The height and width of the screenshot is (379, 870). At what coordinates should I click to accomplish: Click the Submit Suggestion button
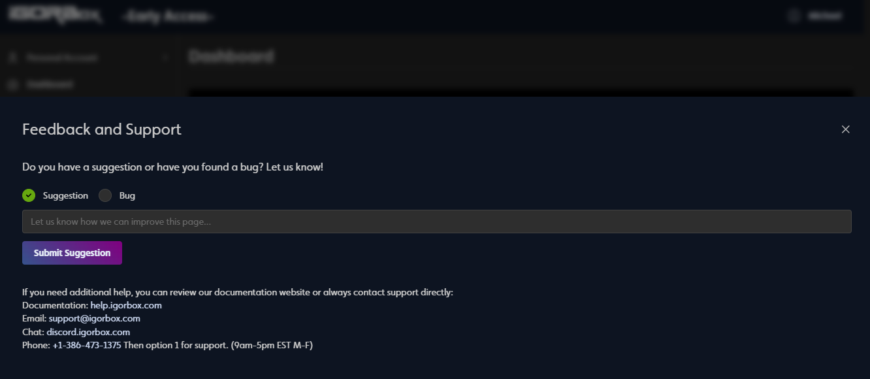pos(72,253)
